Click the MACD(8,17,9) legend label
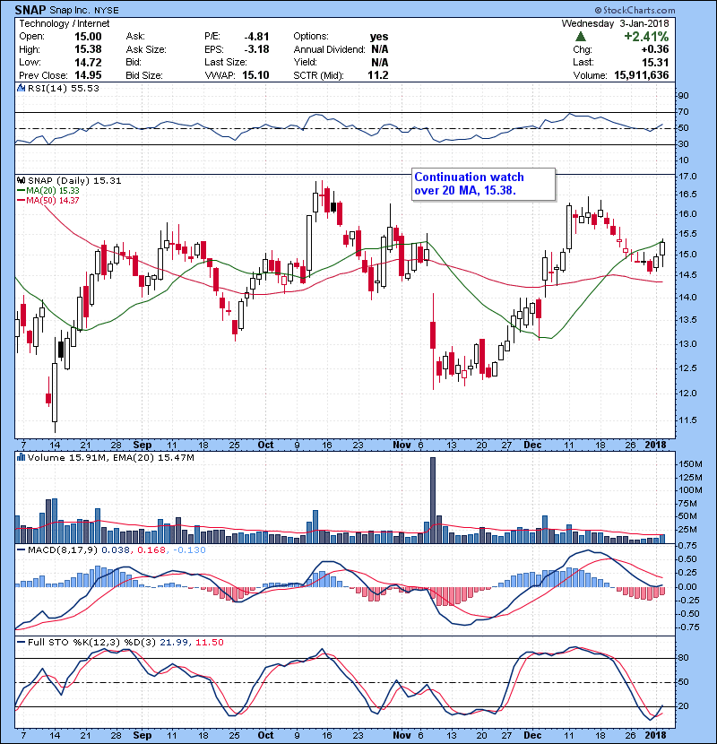 (x=63, y=550)
